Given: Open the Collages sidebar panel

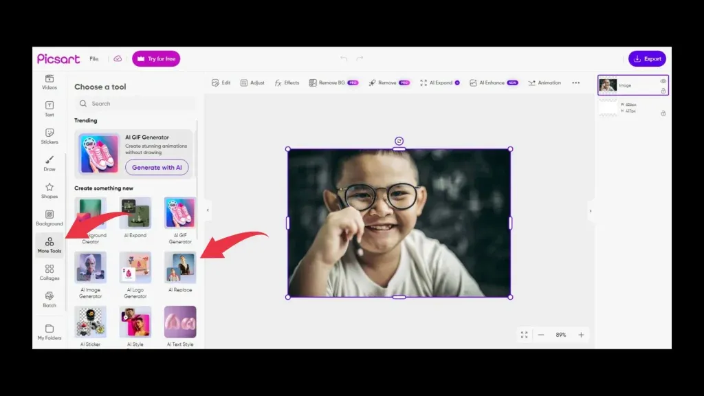Looking at the screenshot, I should (x=49, y=272).
